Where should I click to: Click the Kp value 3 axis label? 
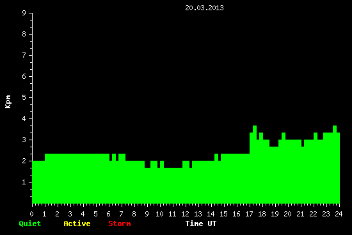pyautogui.click(x=24, y=140)
